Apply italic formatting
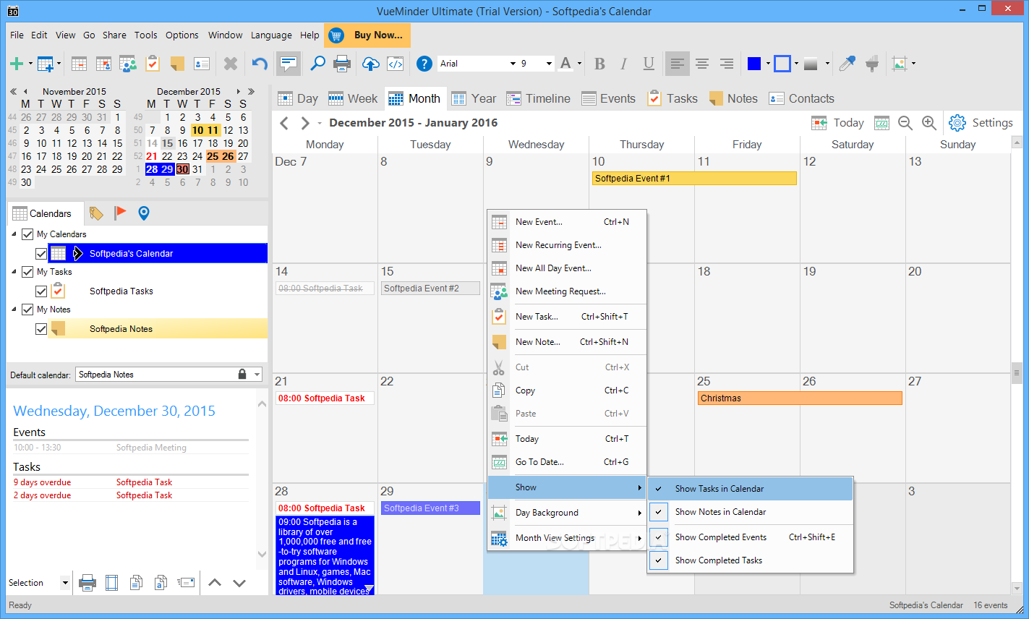Image resolution: width=1029 pixels, height=619 pixels. point(623,64)
